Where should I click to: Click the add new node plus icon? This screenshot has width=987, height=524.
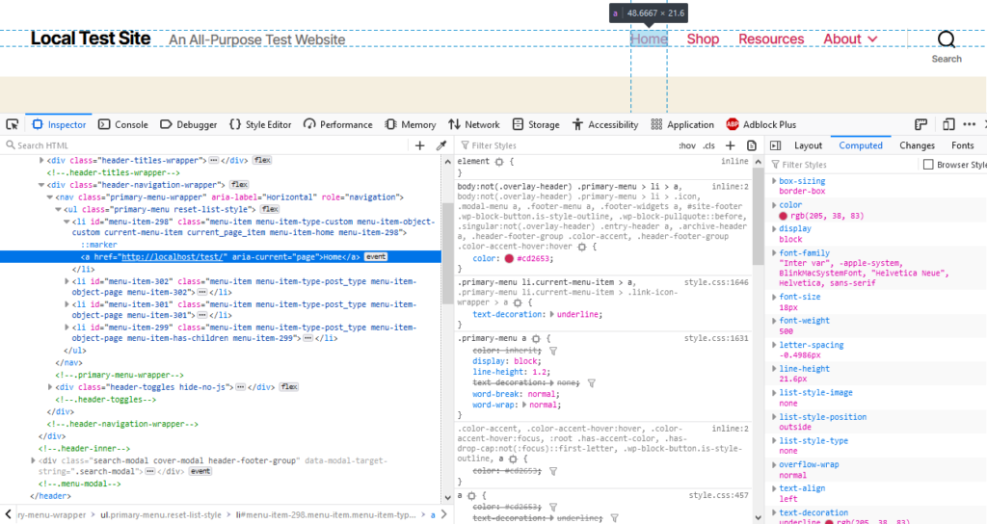[420, 145]
